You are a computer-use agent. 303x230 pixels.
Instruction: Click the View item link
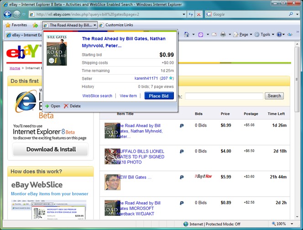[128, 96]
